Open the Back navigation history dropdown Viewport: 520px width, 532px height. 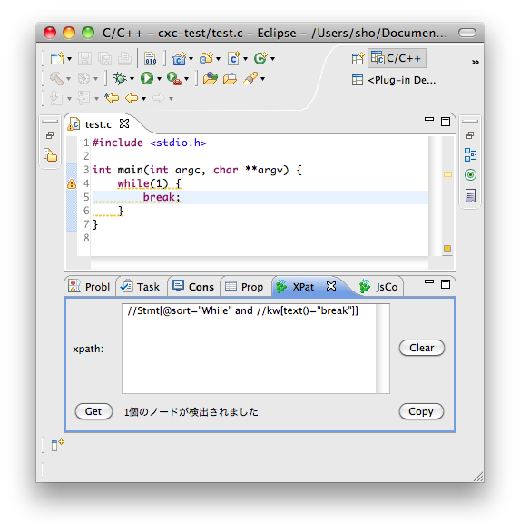143,99
